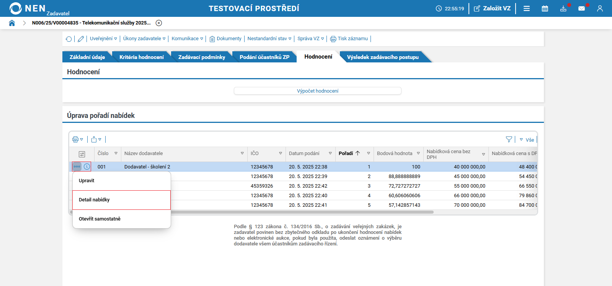Click the info icon for row 001

[x=87, y=167]
